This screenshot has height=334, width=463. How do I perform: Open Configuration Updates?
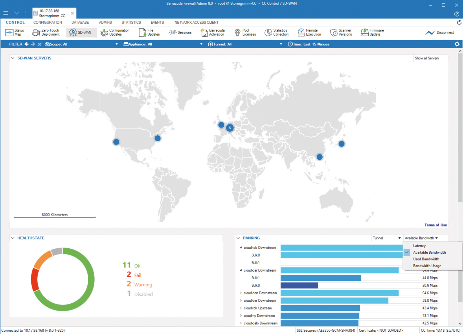pos(115,32)
